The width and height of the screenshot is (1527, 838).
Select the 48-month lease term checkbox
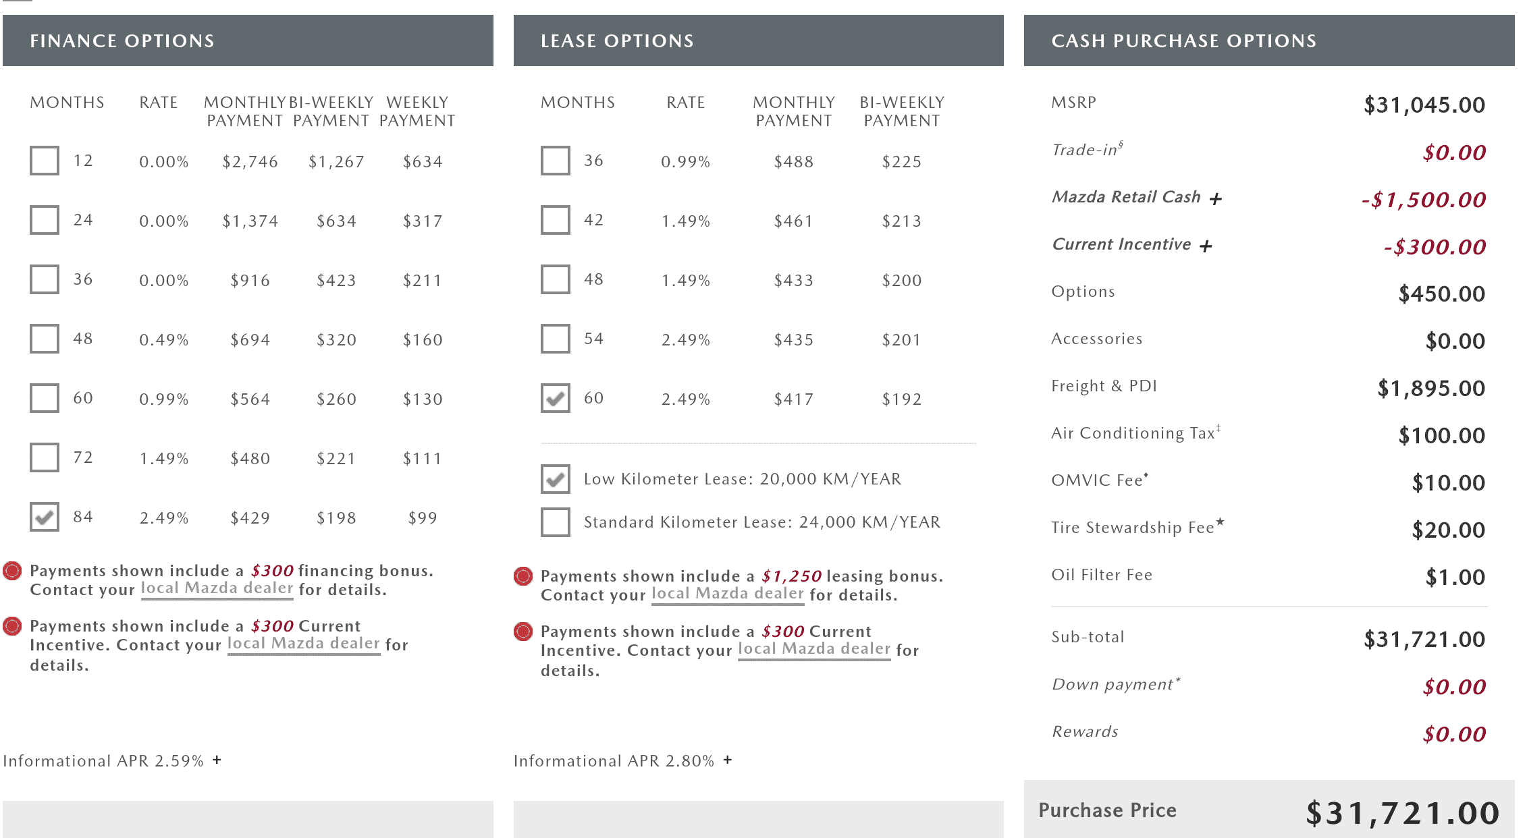coord(556,279)
